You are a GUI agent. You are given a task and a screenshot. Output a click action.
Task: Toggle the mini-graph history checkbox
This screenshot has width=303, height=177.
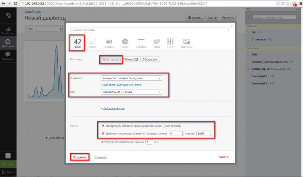[x=104, y=125]
